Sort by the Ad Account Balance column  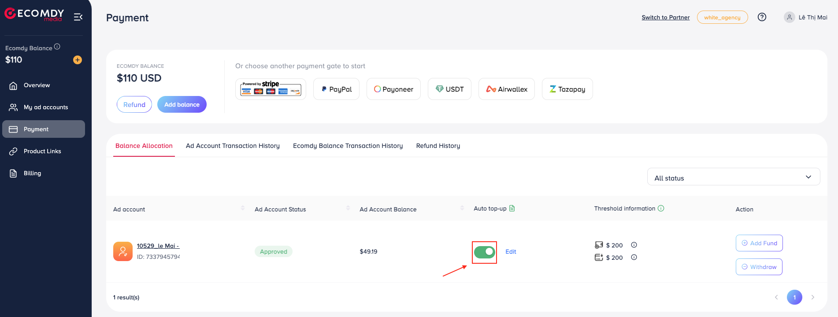(x=462, y=208)
